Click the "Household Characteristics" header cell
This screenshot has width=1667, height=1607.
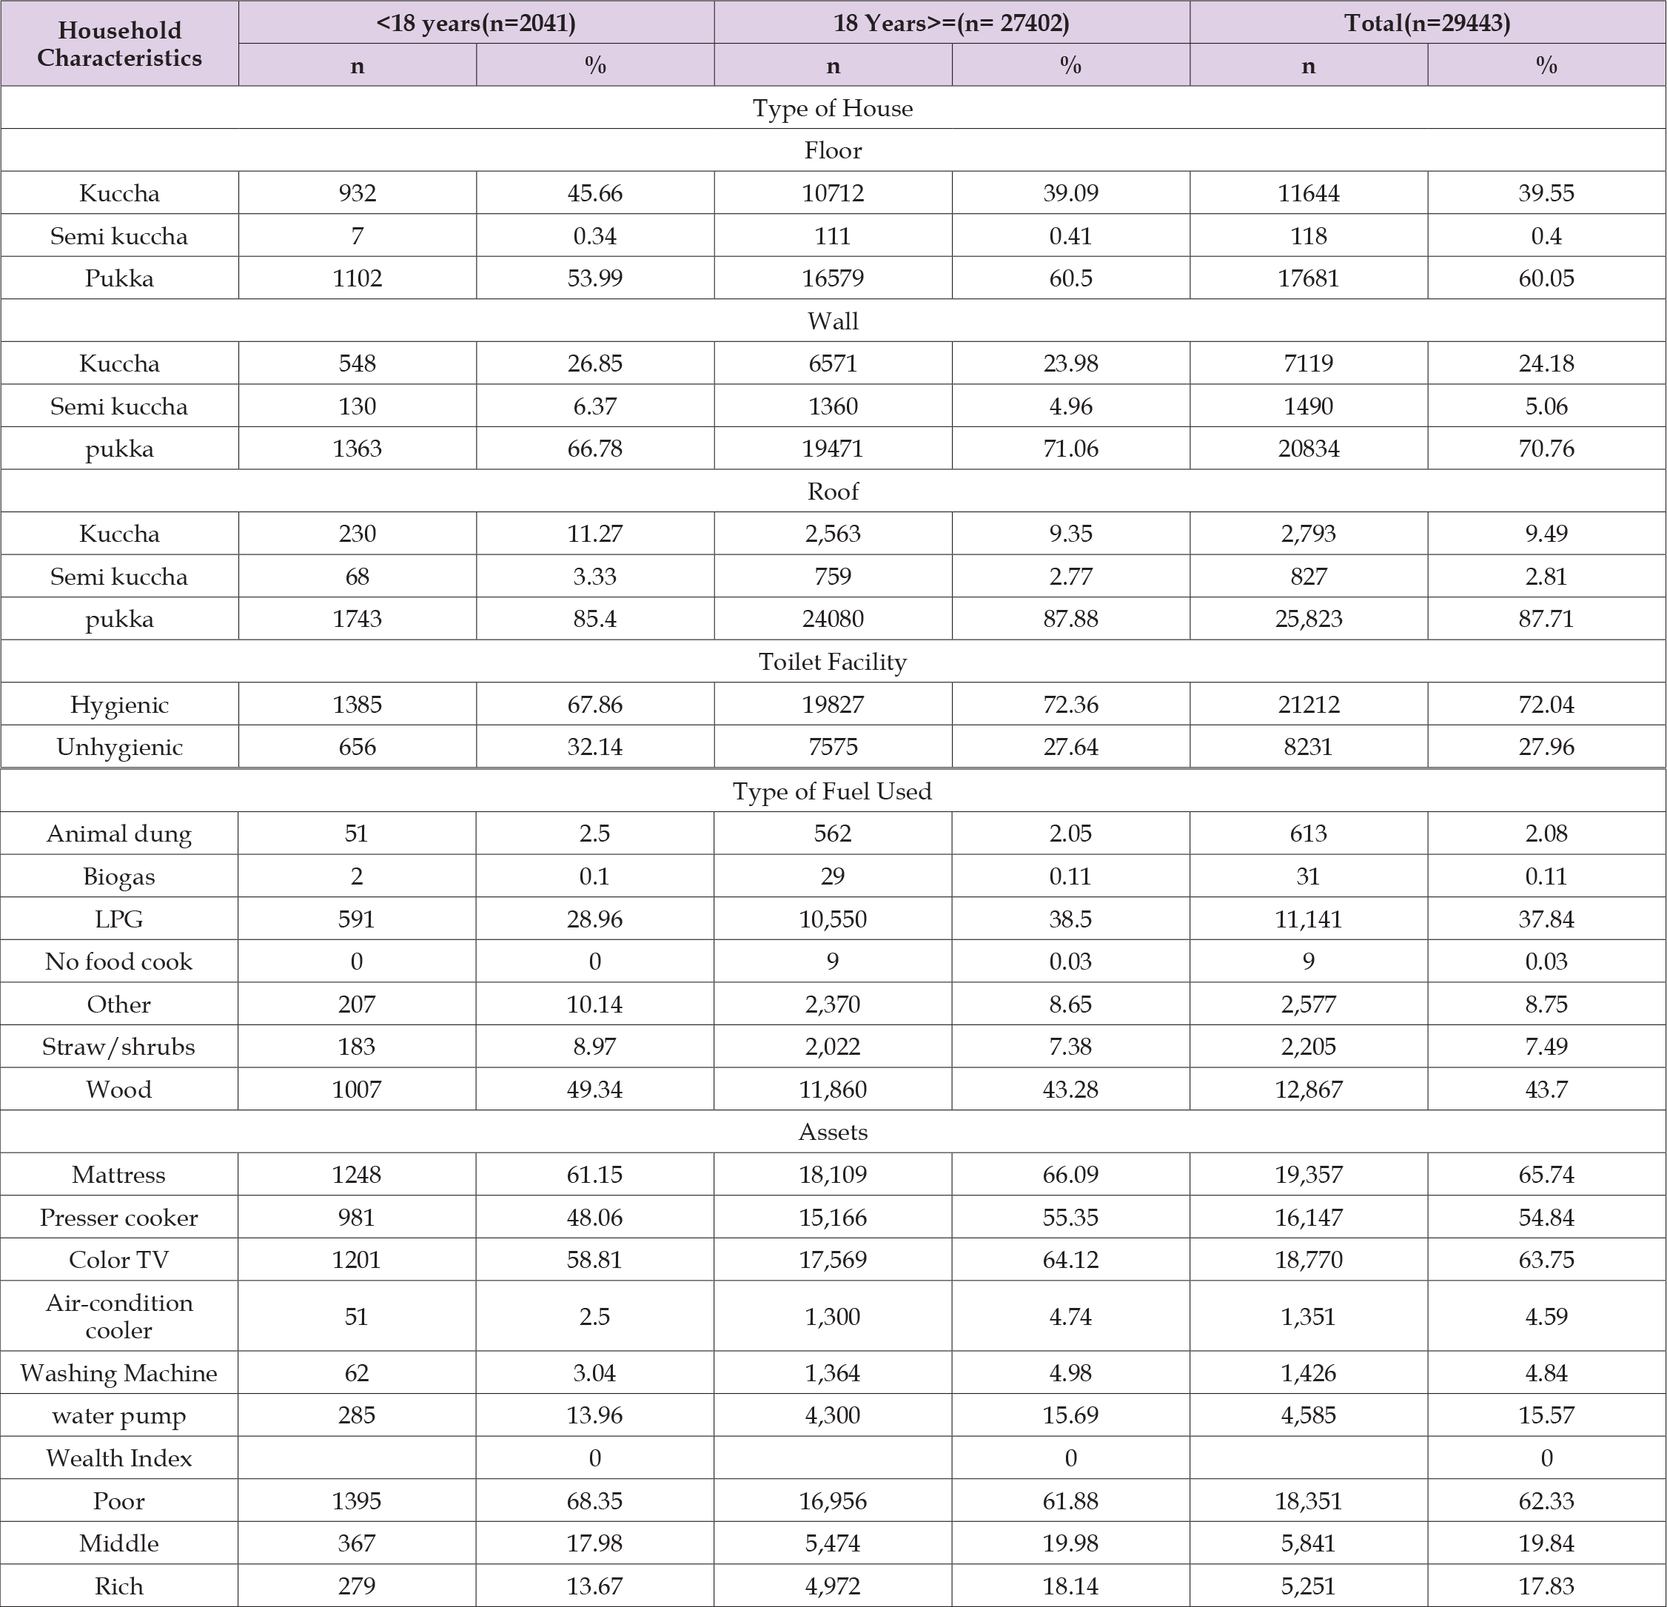119,44
